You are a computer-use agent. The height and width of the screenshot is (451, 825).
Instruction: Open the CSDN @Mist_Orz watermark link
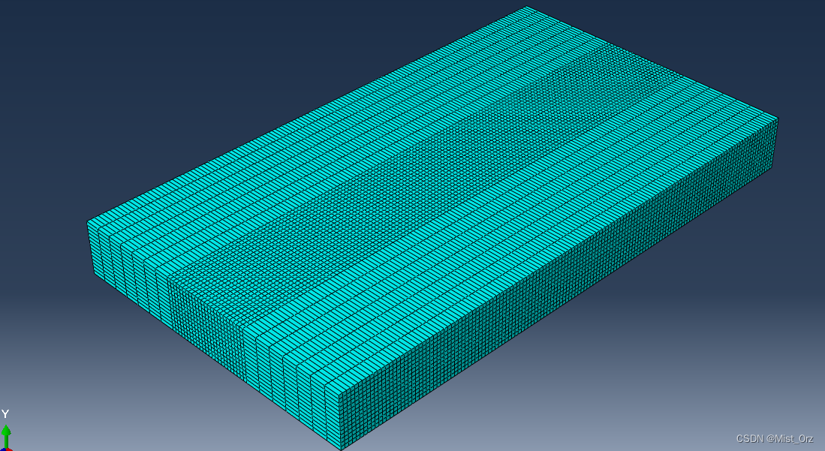click(x=774, y=438)
